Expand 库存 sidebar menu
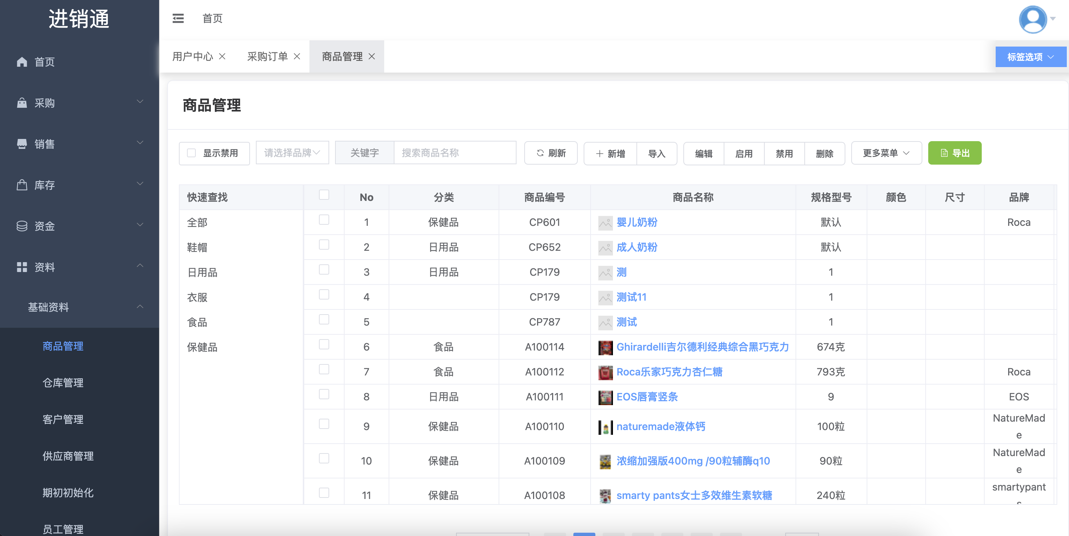The width and height of the screenshot is (1069, 536). [79, 185]
